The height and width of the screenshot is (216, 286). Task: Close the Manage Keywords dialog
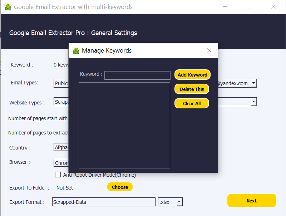coord(209,50)
